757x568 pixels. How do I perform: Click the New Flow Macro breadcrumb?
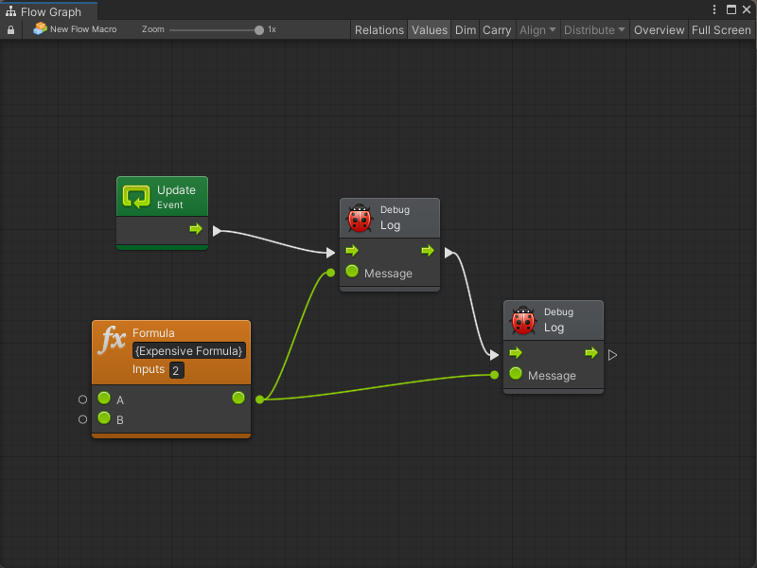tap(75, 30)
